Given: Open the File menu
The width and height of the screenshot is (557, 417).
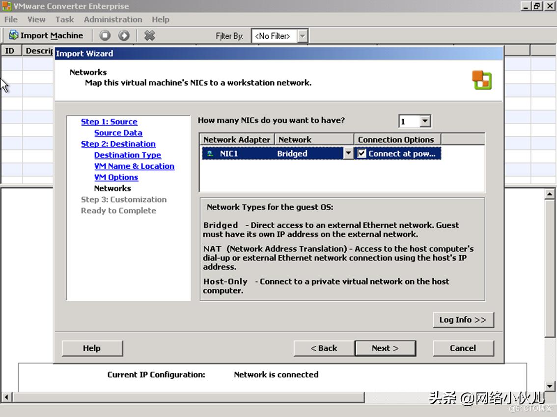Looking at the screenshot, I should coord(11,20).
